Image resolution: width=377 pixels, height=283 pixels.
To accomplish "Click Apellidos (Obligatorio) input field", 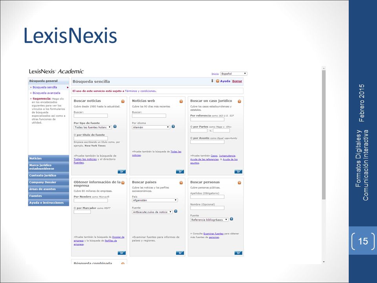I will pos(207,197).
